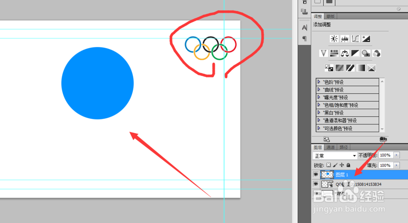Click the 图层 1 layer thumbnail
This screenshot has height=223, width=408.
click(327, 174)
